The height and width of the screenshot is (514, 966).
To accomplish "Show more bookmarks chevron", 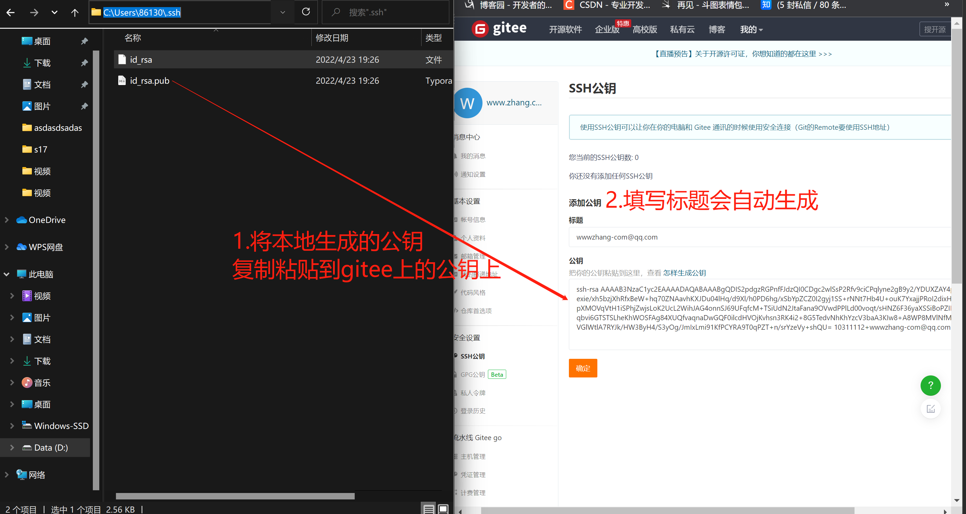I will coord(947,4).
